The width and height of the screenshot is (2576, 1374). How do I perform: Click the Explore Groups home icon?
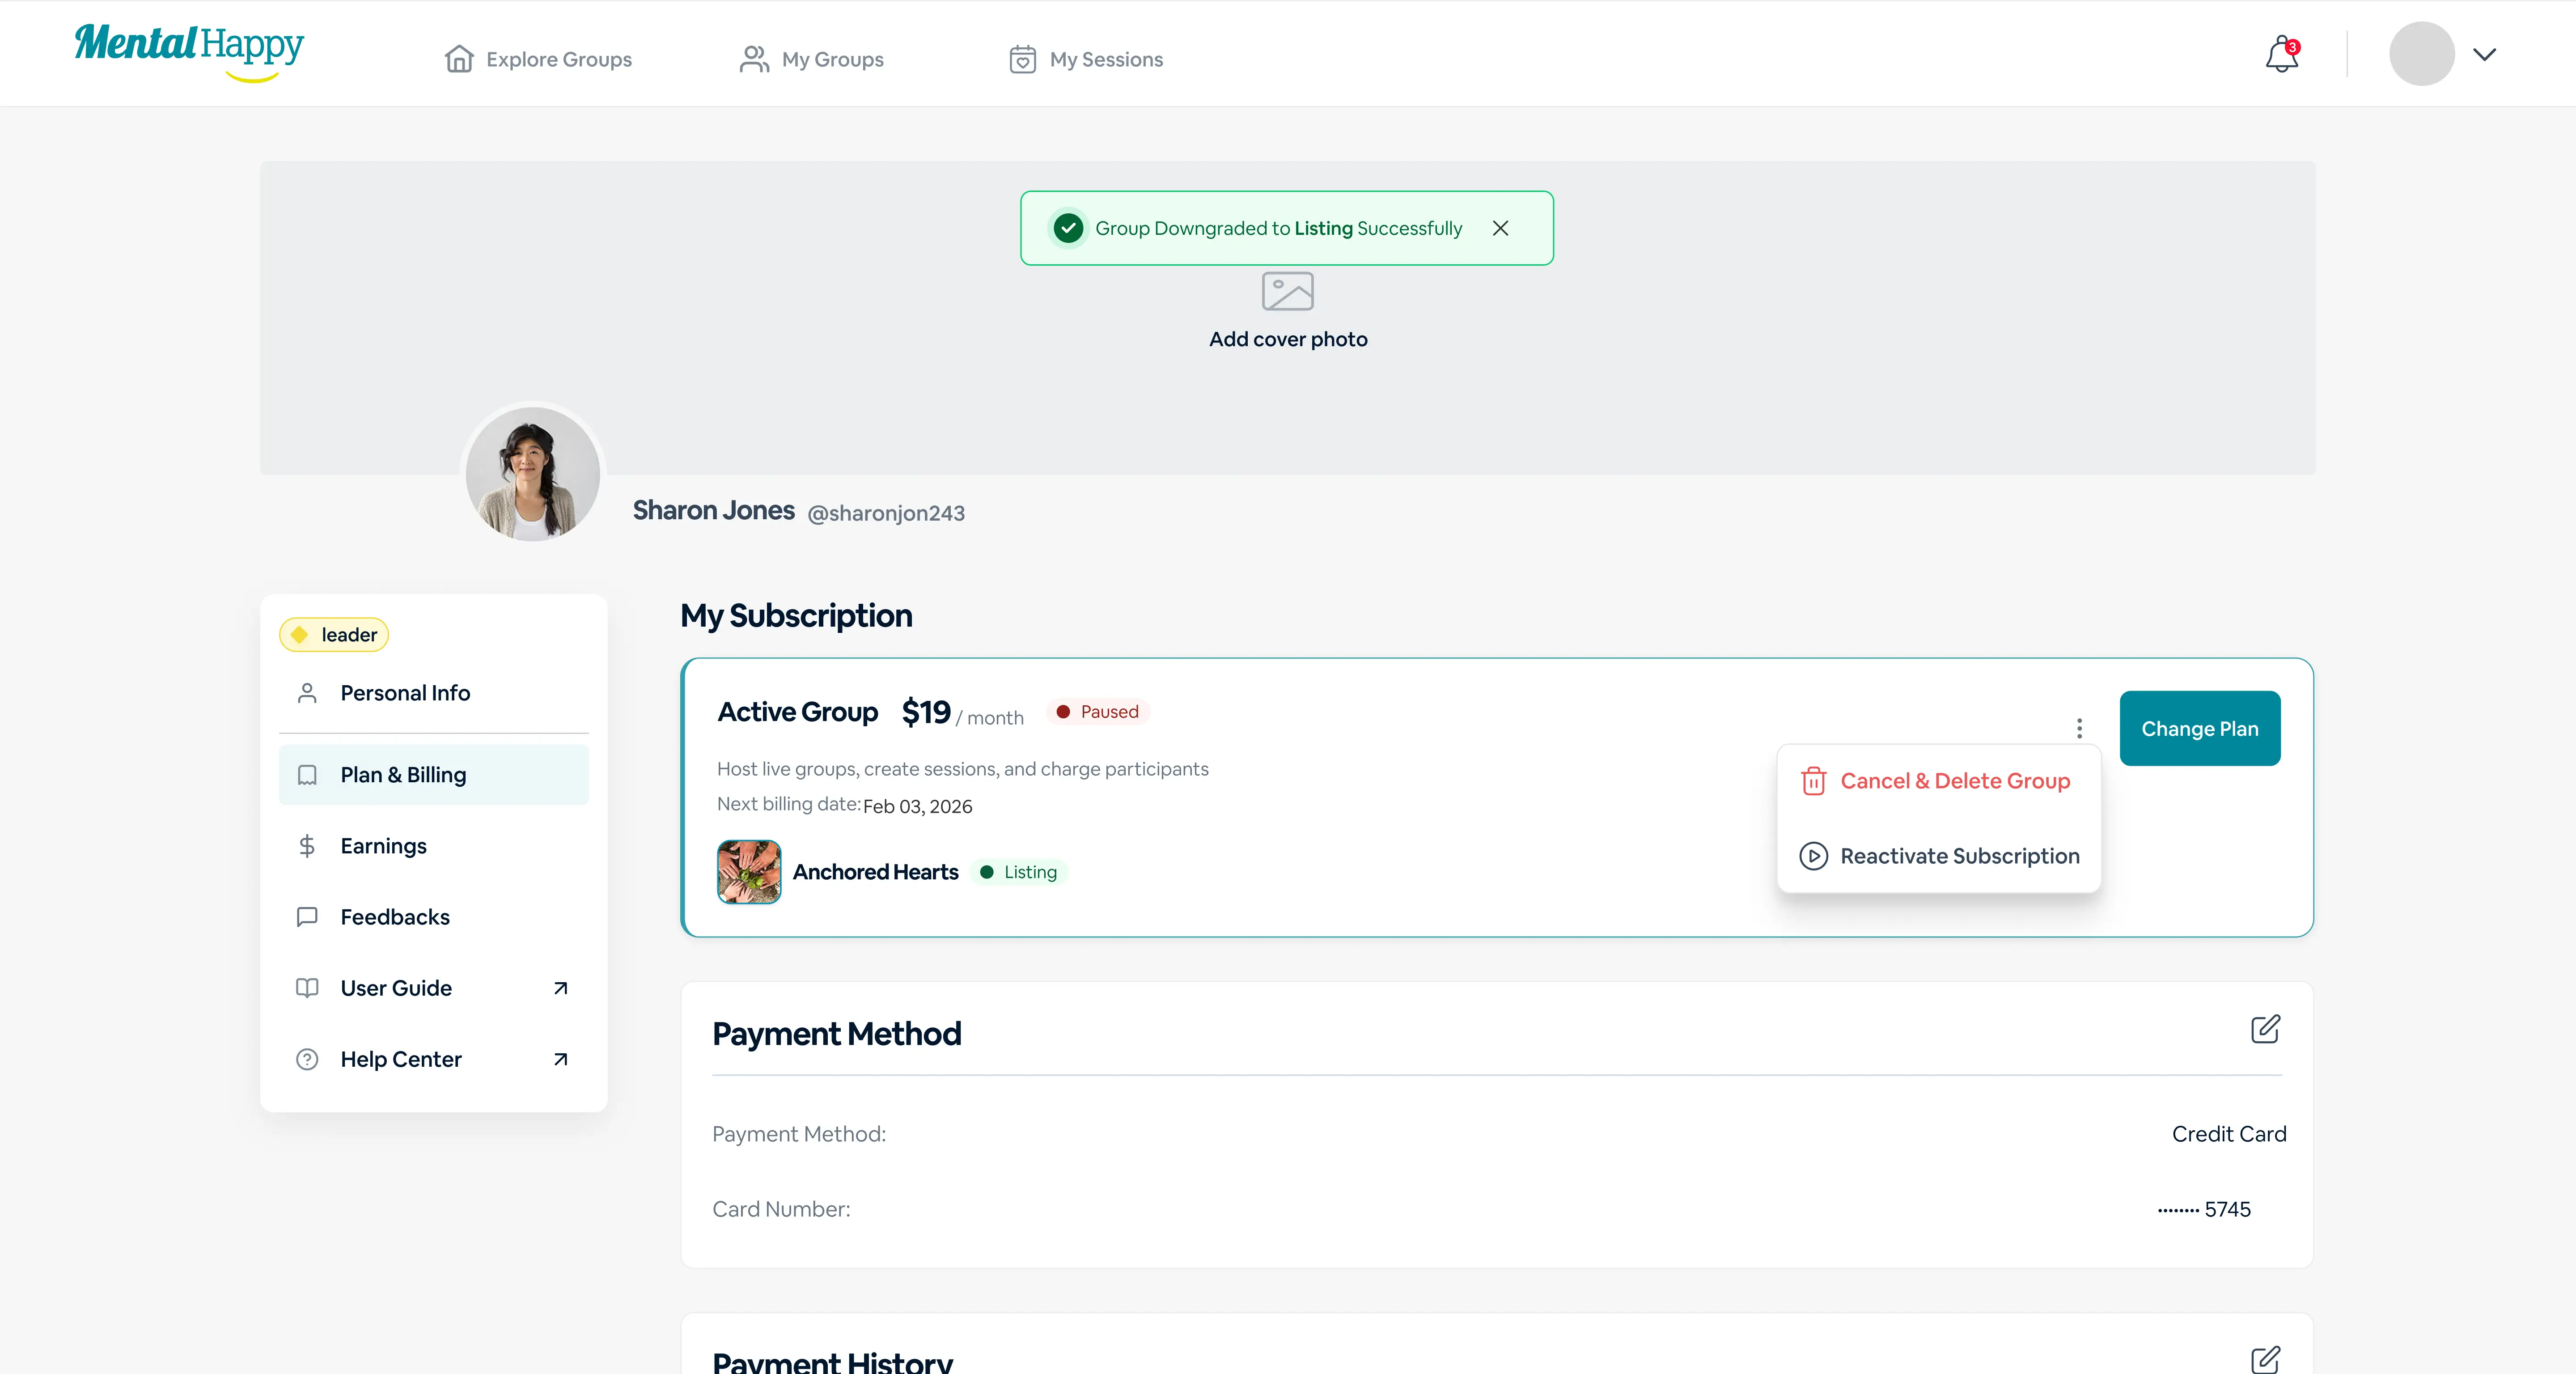click(459, 59)
